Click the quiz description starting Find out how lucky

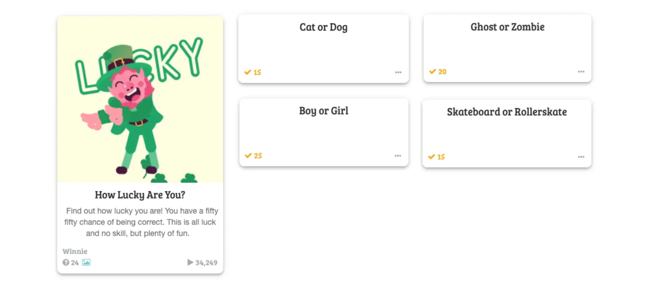coord(140,222)
